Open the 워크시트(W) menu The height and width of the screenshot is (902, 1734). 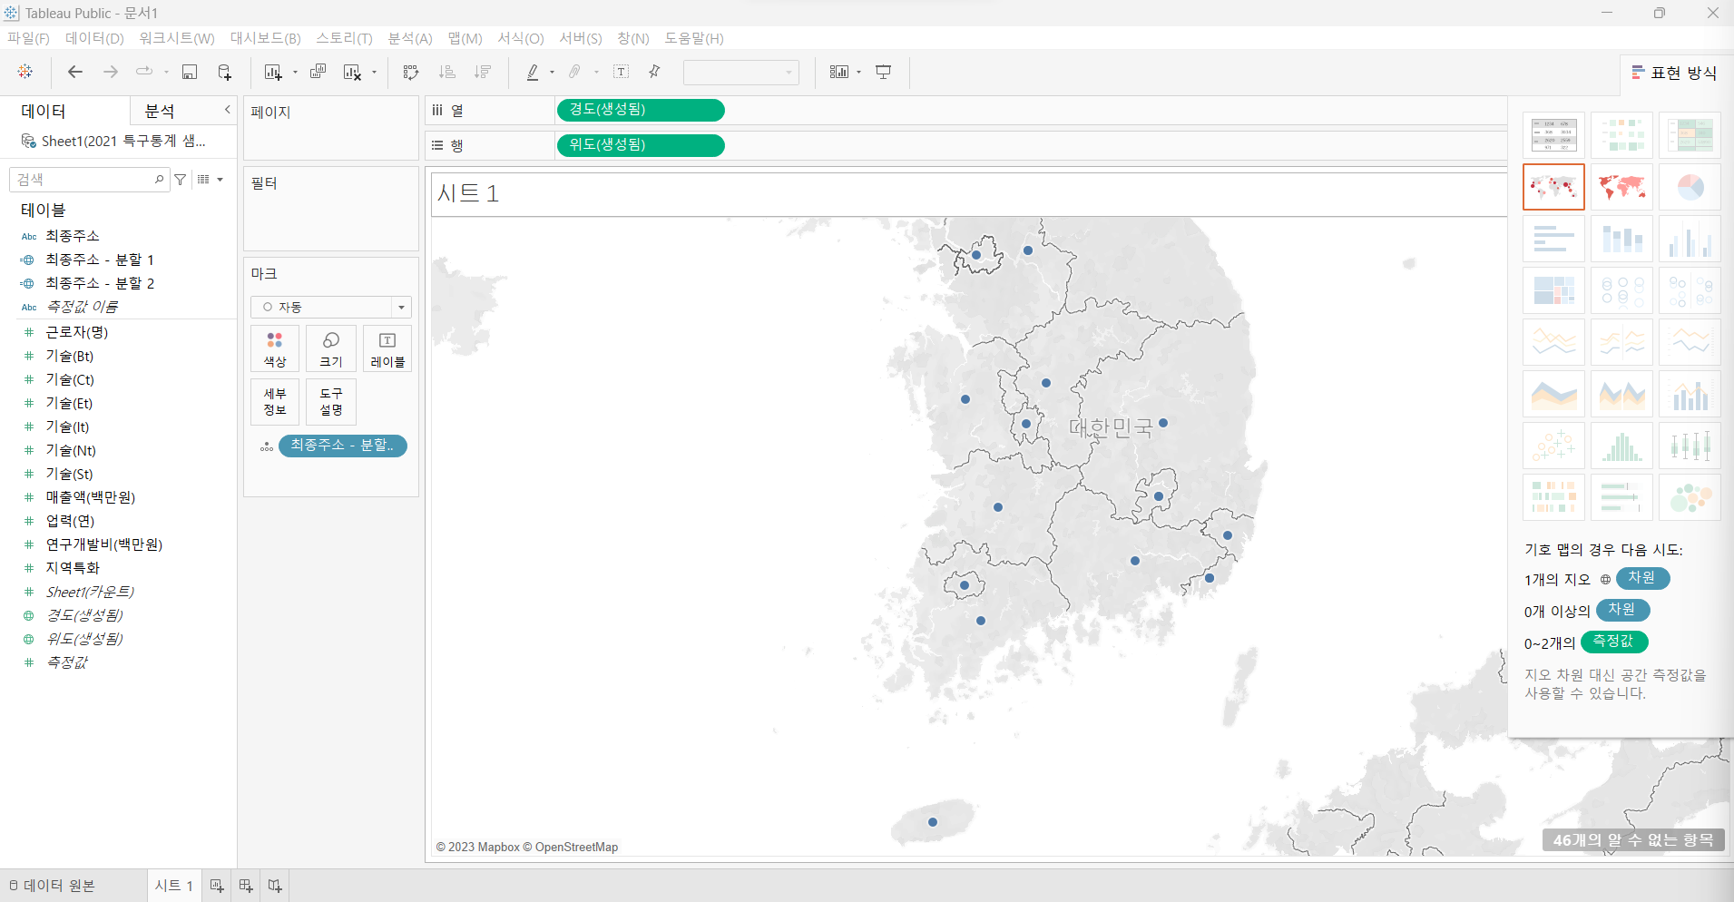point(177,38)
